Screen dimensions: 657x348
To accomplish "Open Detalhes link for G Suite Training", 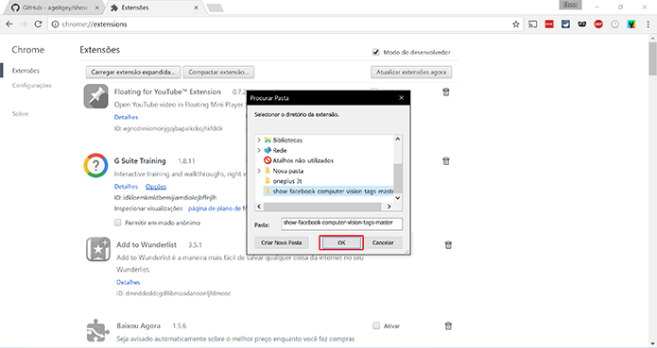I will pyautogui.click(x=126, y=187).
